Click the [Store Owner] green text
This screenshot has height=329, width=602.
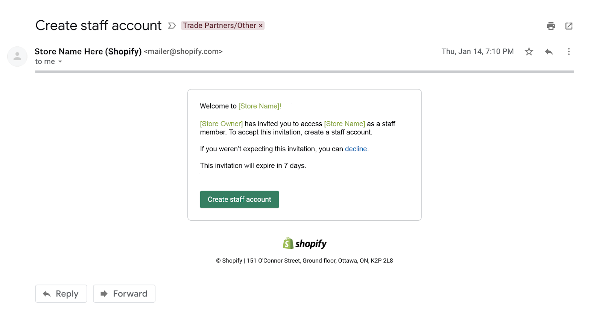(221, 124)
